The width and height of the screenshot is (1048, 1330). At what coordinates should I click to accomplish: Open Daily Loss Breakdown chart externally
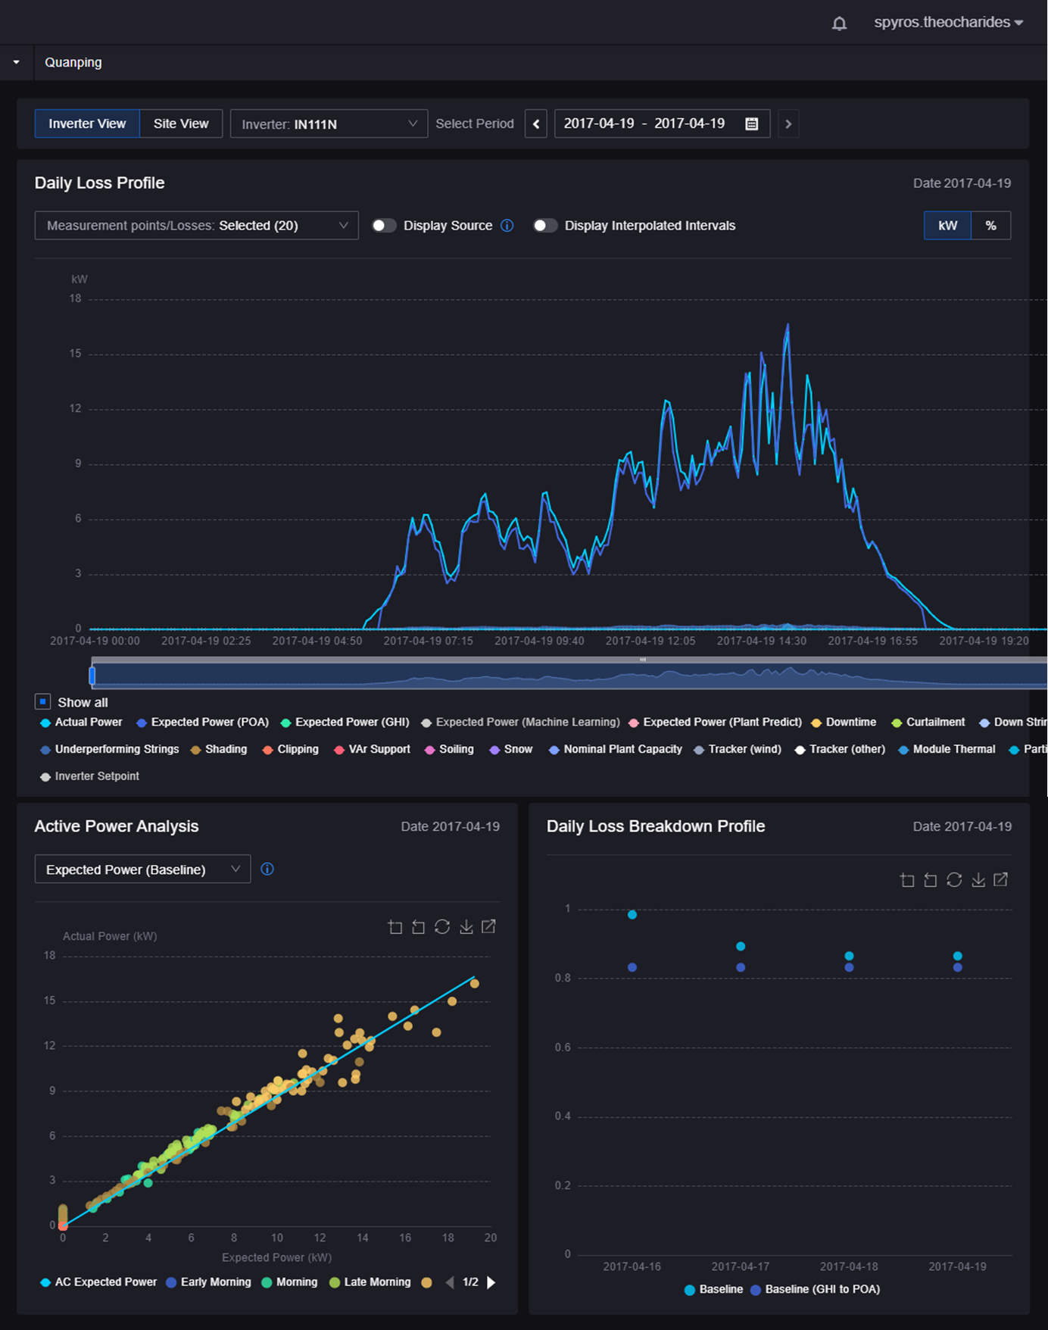click(x=1000, y=879)
